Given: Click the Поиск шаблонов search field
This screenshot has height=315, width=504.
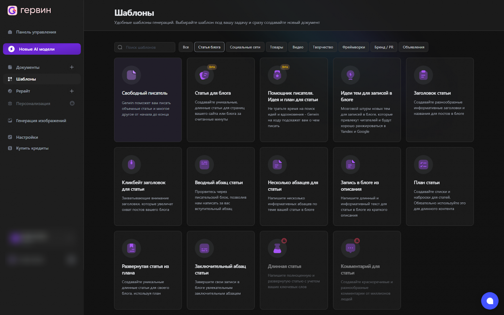Looking at the screenshot, I should click(x=145, y=47).
